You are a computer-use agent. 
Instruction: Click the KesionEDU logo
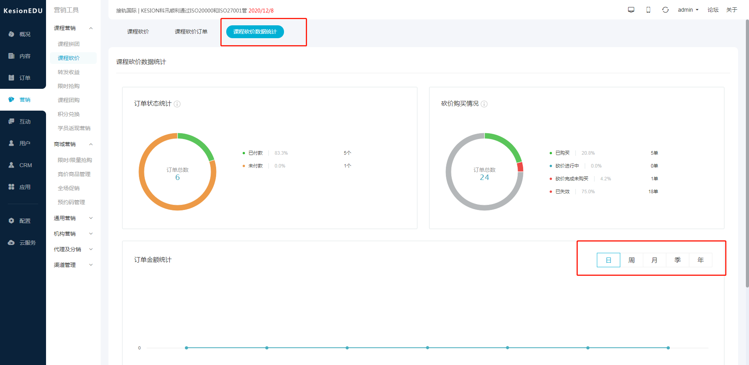click(23, 11)
